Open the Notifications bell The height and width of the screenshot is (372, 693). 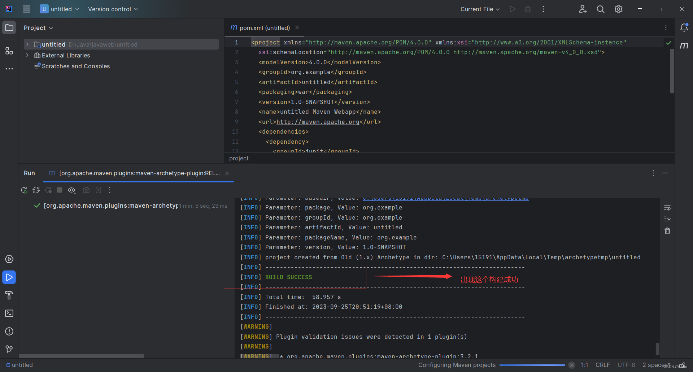tap(684, 28)
